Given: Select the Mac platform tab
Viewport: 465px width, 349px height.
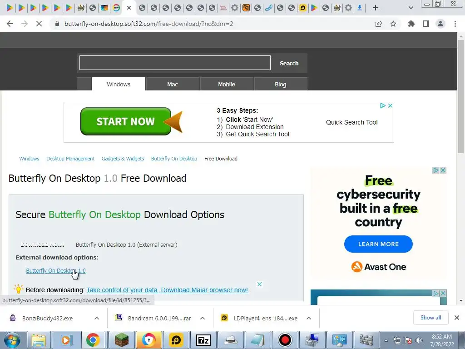Looking at the screenshot, I should click(x=173, y=84).
